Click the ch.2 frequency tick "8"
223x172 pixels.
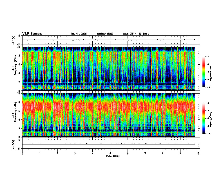pos(19,102)
